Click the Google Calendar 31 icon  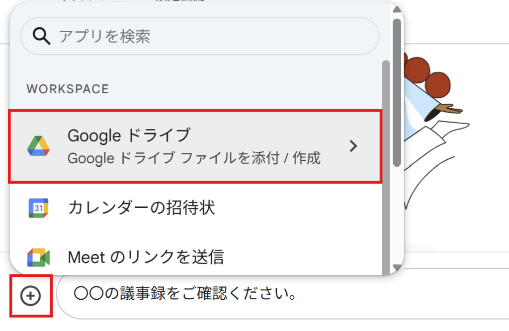pyautogui.click(x=38, y=208)
